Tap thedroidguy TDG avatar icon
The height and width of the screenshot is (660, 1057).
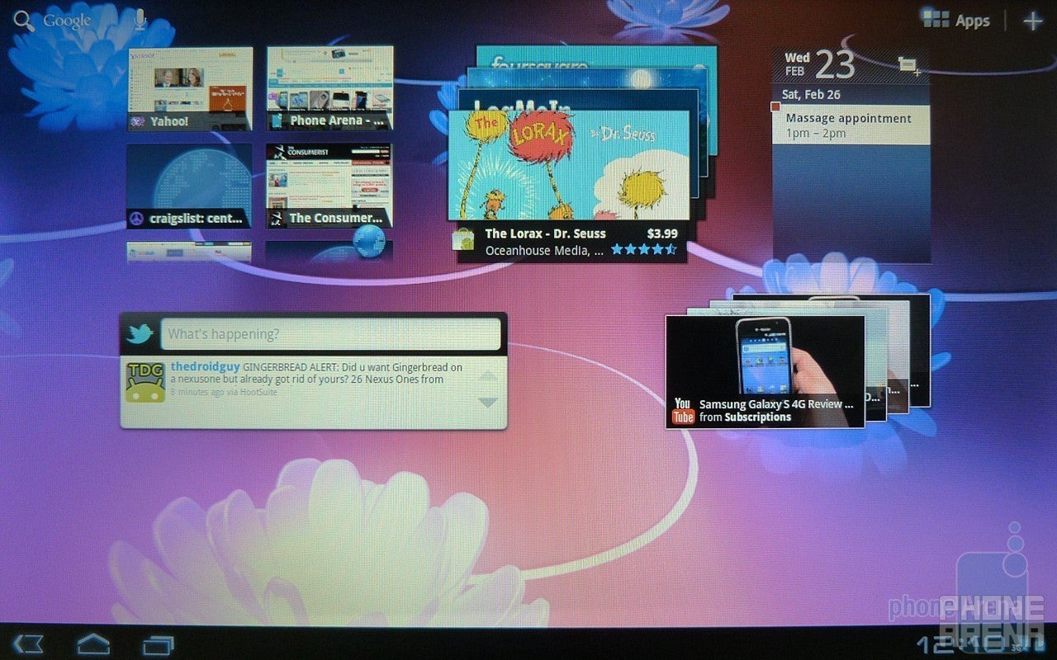click(145, 382)
